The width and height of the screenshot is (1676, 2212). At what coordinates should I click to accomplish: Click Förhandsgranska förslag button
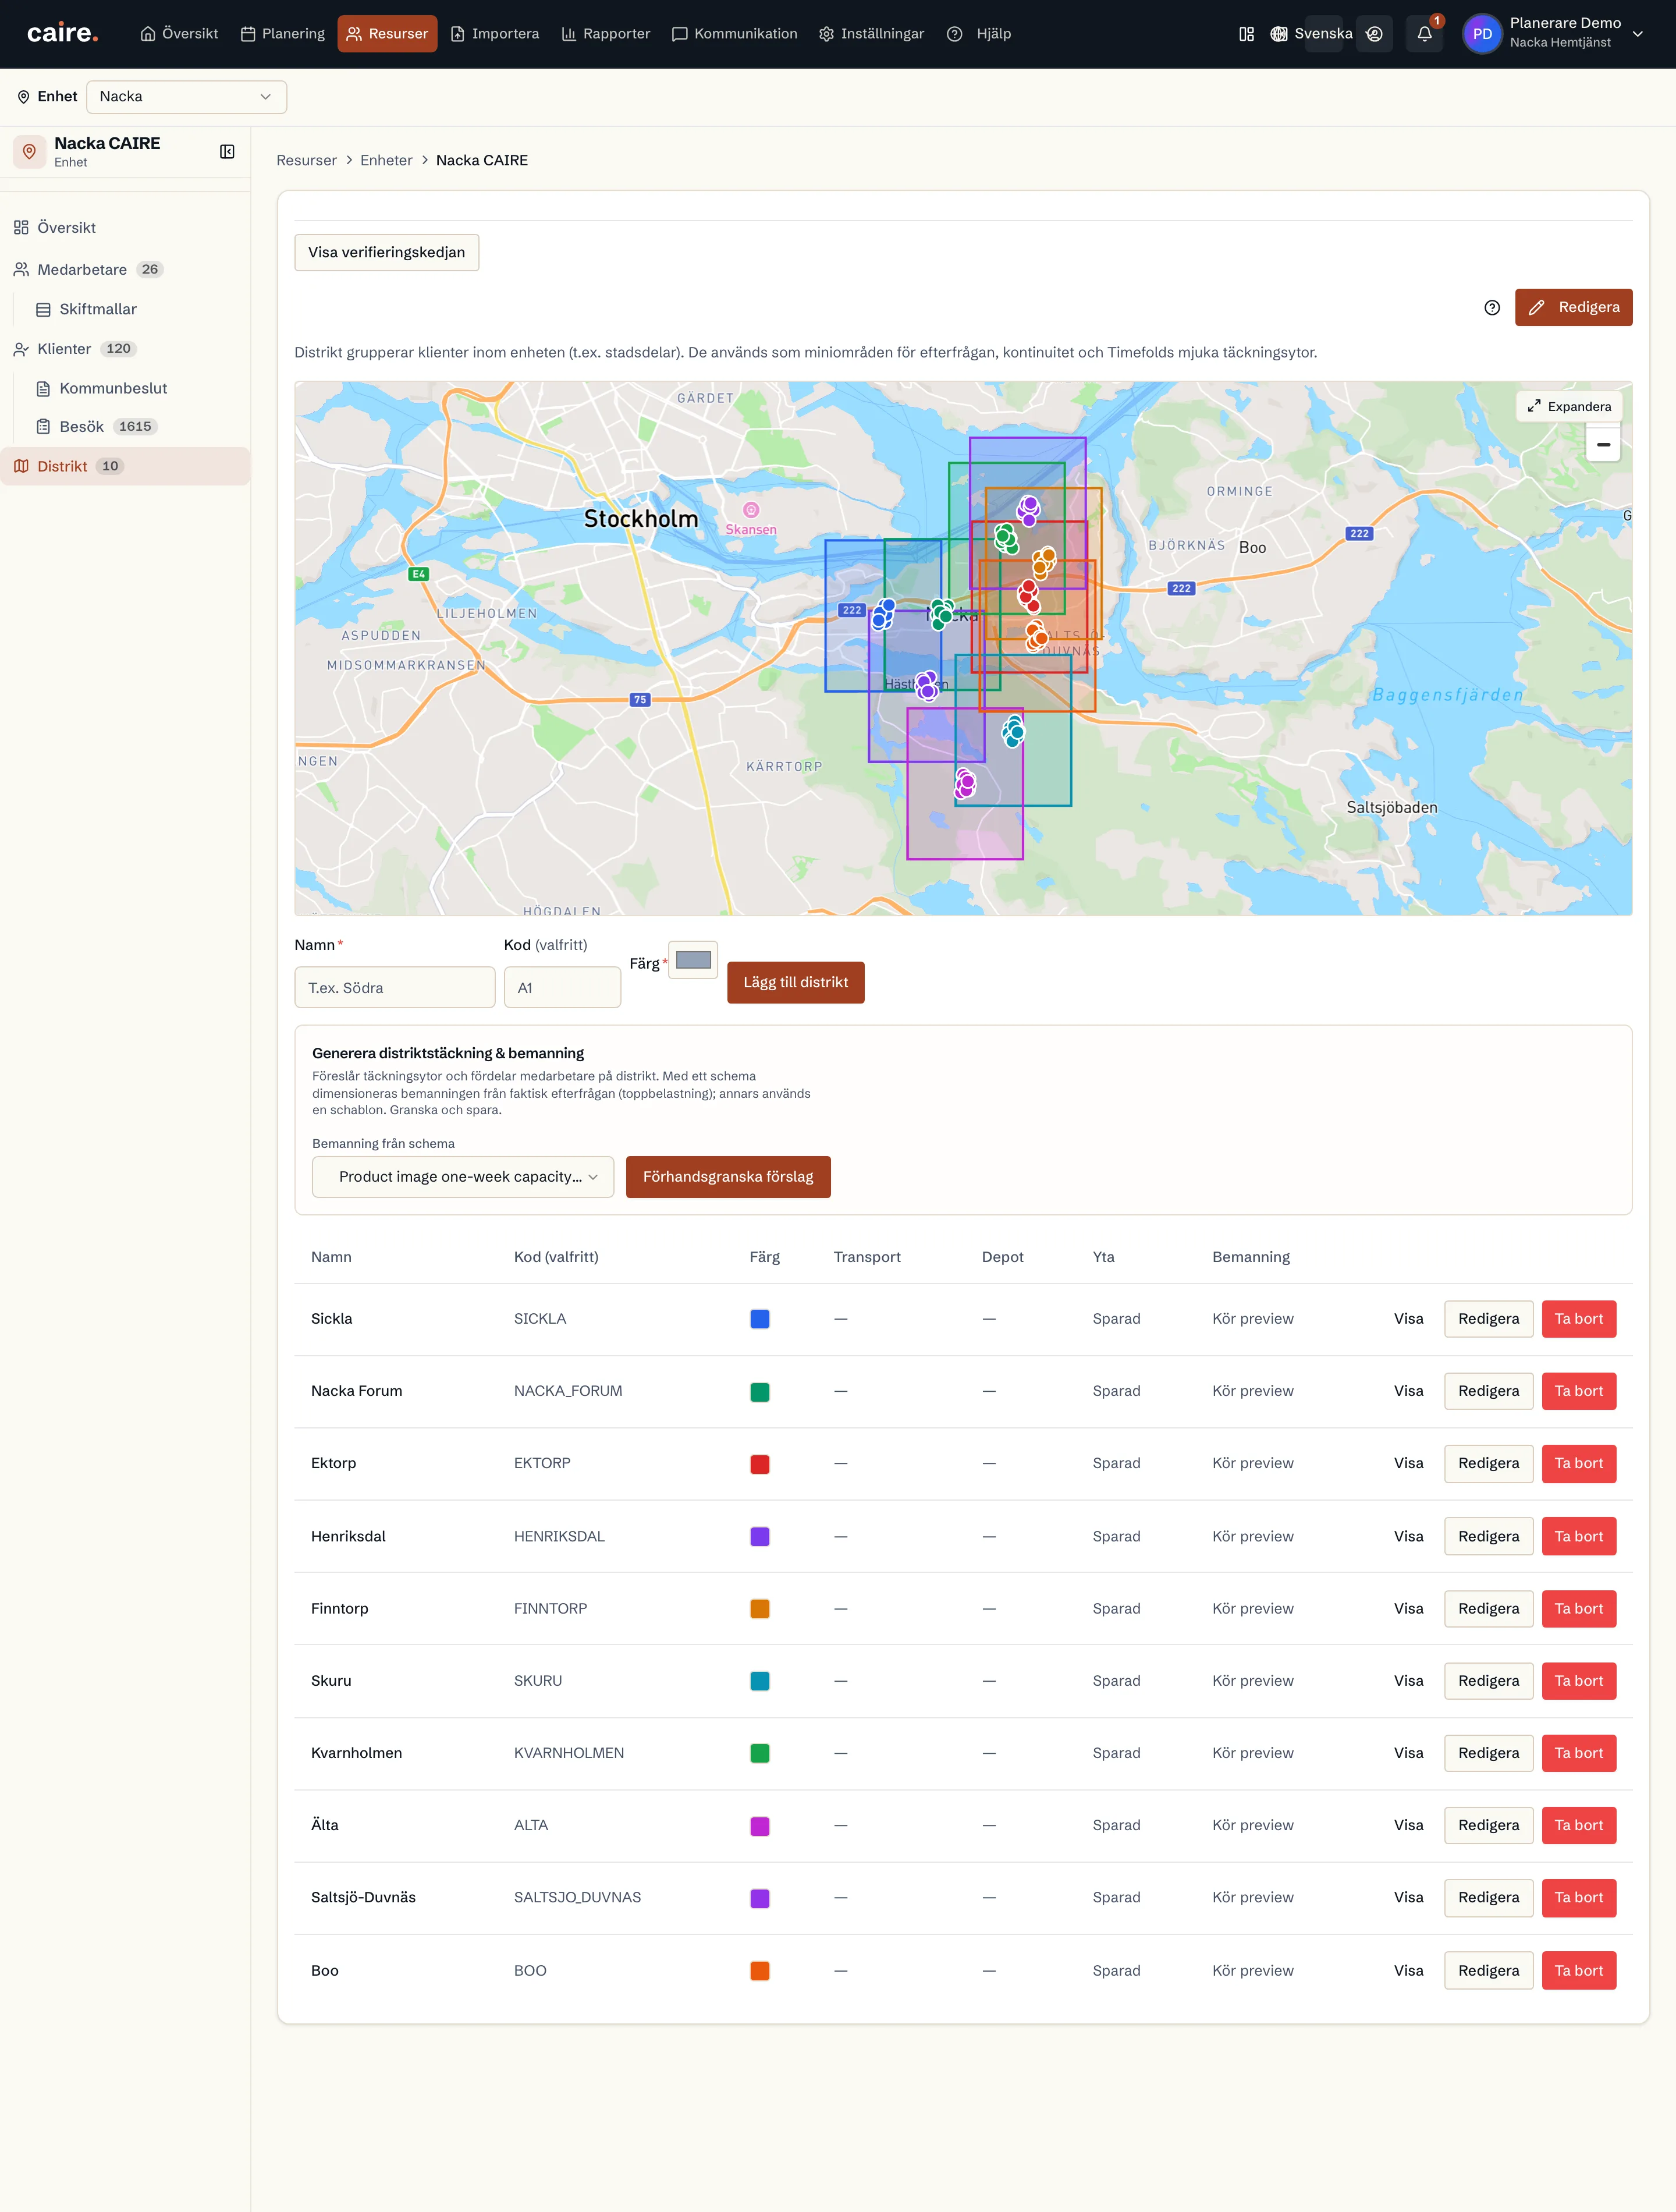click(x=728, y=1177)
